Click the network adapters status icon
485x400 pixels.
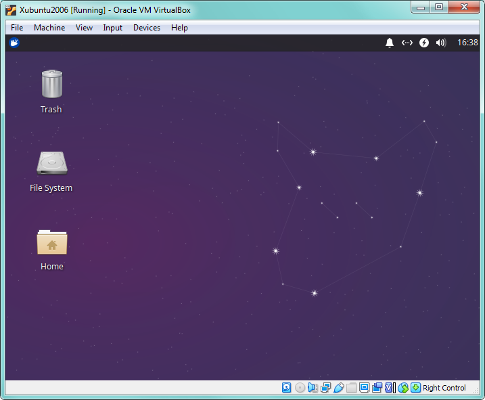pos(326,388)
